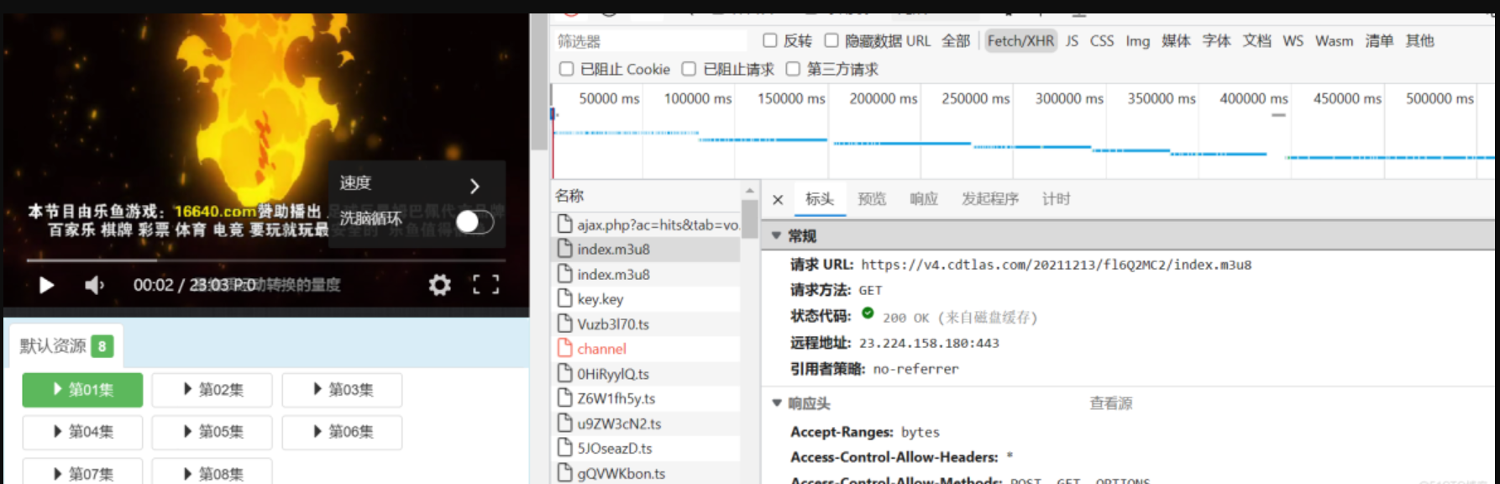Select the 5JOseazD.ts request
The width and height of the screenshot is (1500, 484).
tap(646, 449)
